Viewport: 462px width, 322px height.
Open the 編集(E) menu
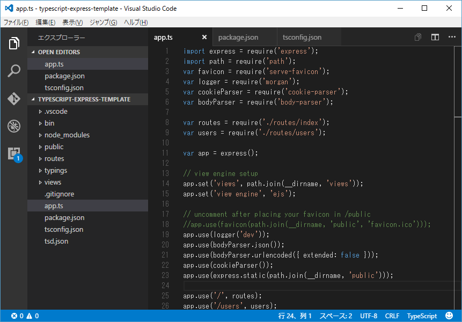pyautogui.click(x=46, y=23)
